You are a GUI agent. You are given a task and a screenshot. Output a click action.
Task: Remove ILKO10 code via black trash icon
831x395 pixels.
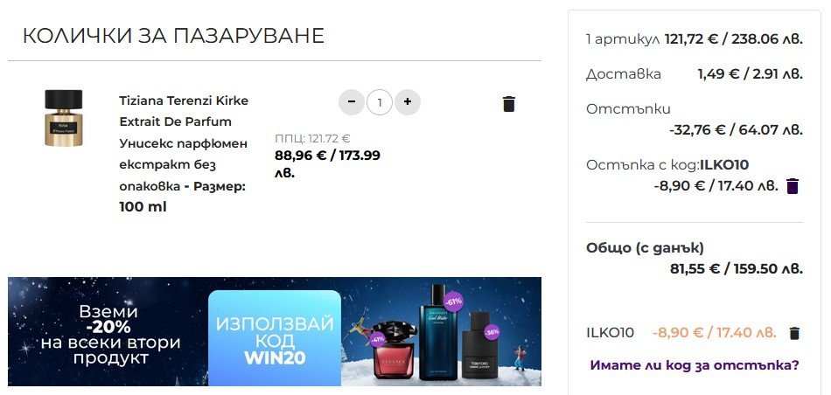coord(794,333)
